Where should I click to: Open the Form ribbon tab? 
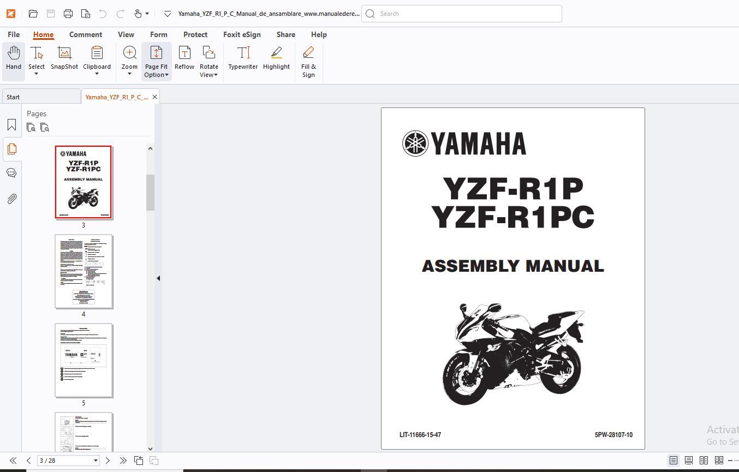pos(159,34)
